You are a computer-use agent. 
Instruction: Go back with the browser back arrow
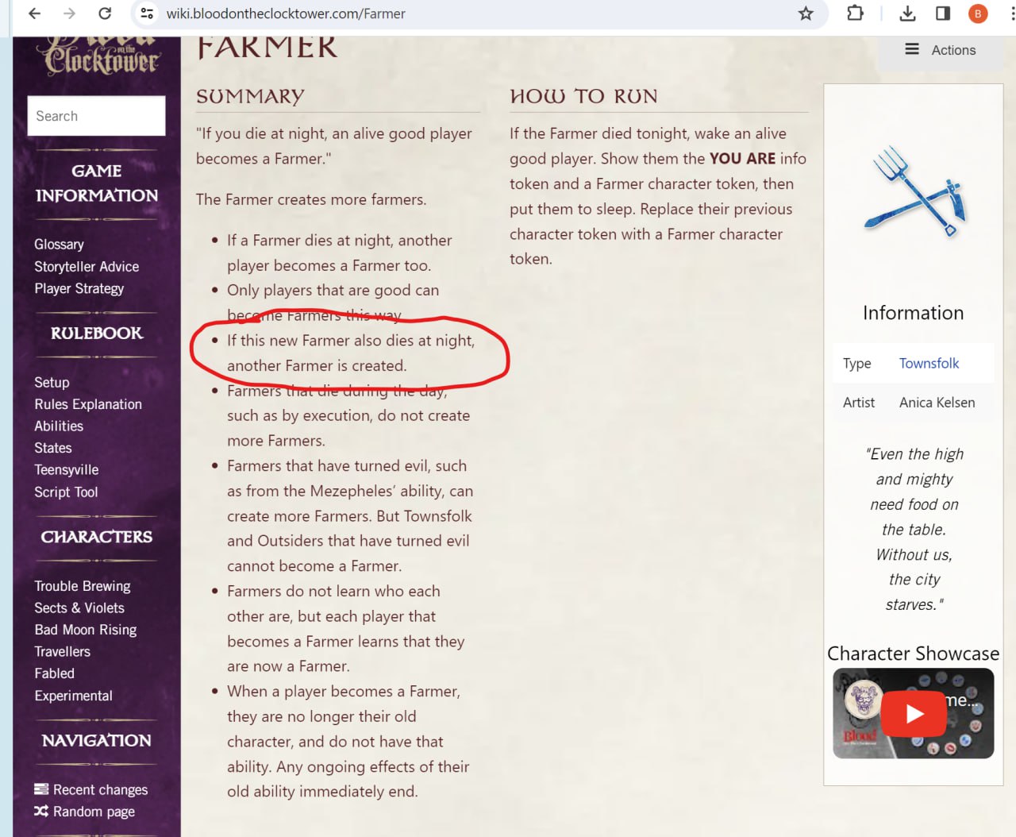pos(34,13)
